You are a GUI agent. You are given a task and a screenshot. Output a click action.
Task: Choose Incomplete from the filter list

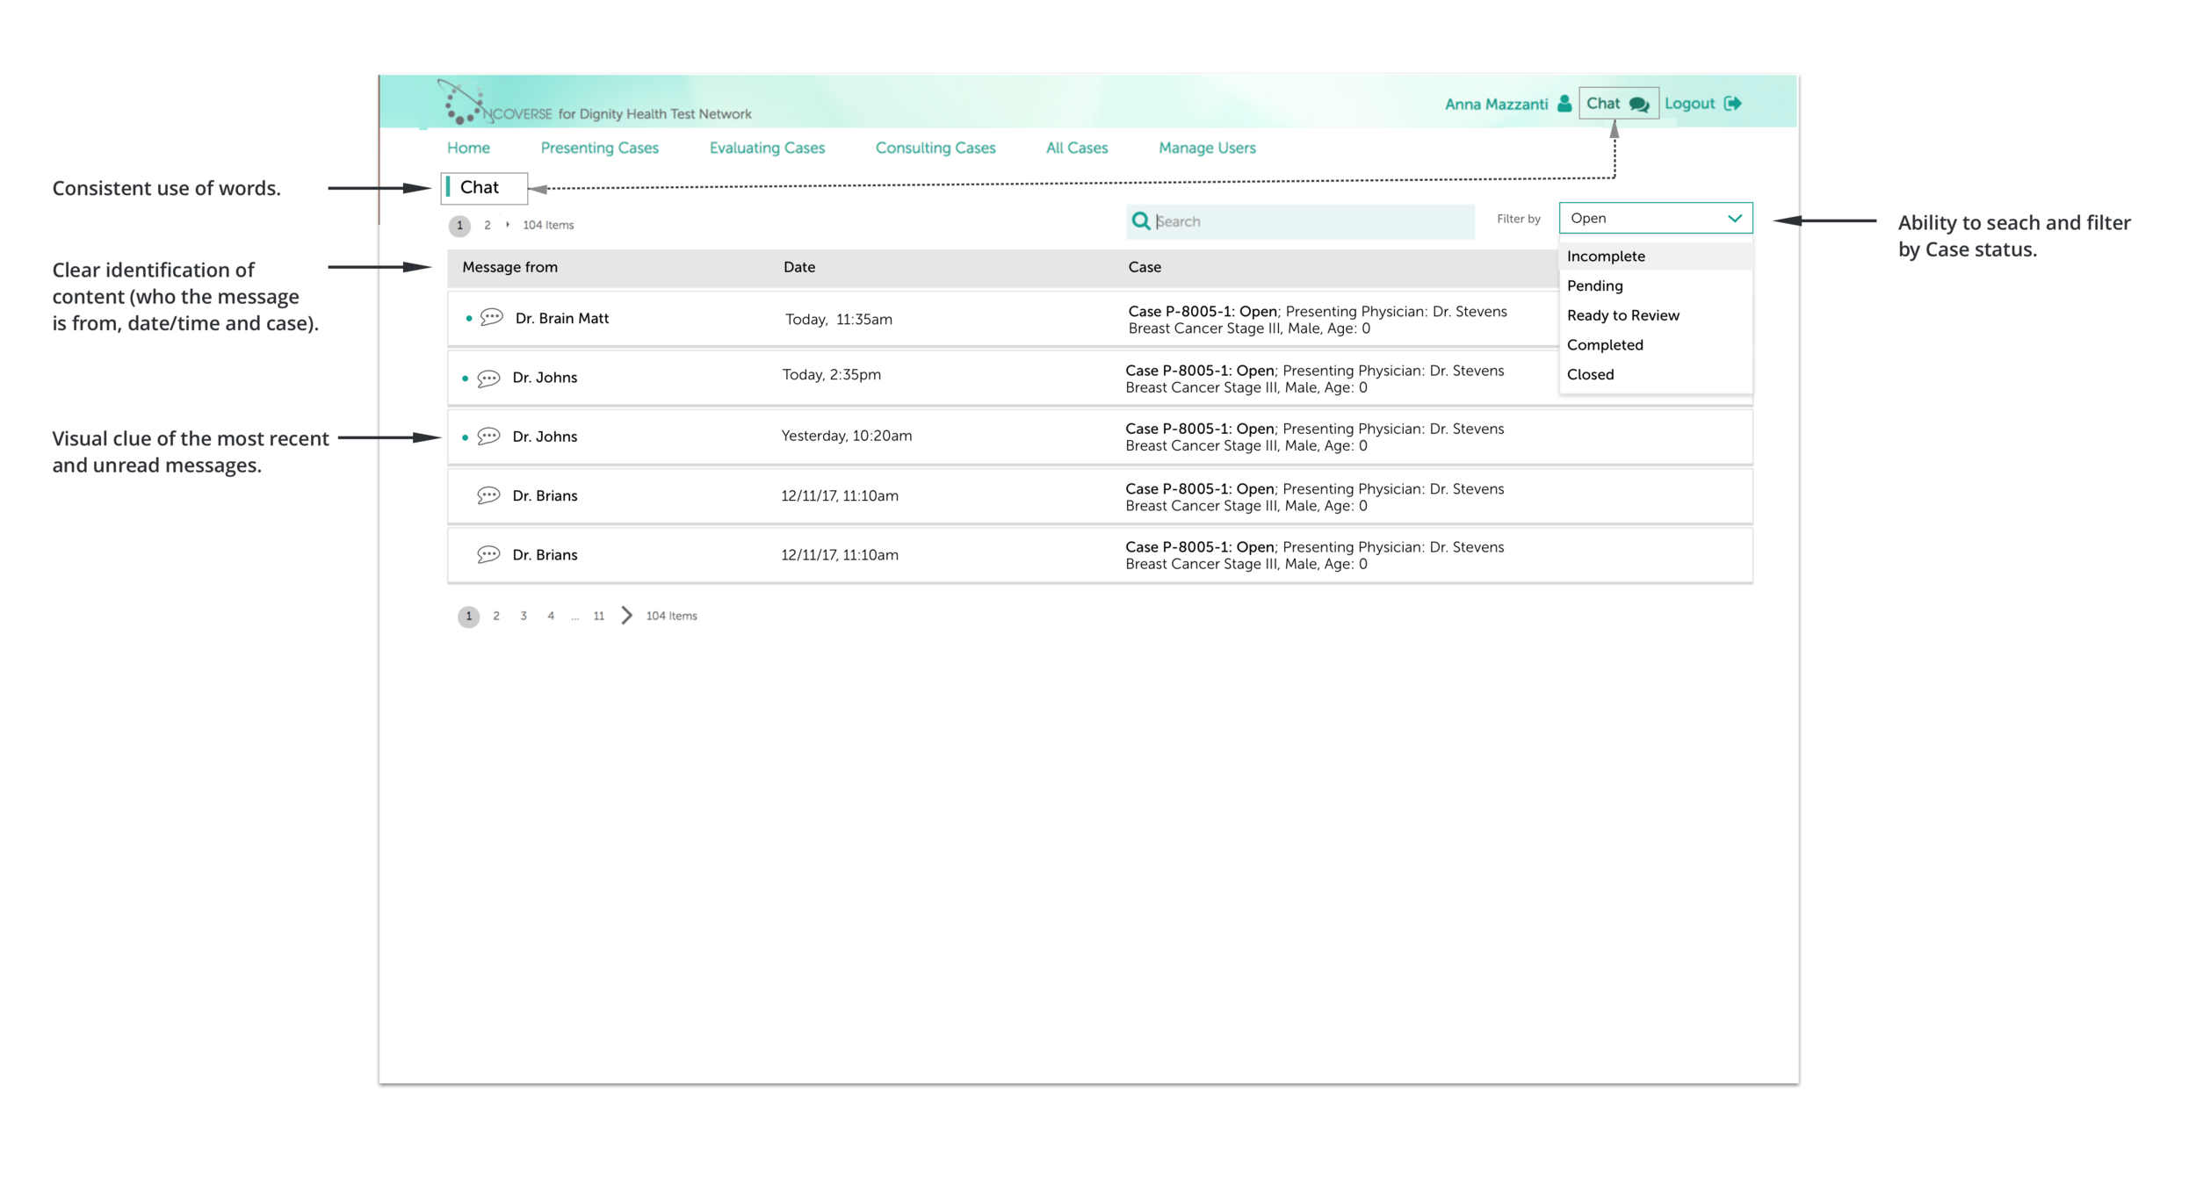[x=1606, y=256]
